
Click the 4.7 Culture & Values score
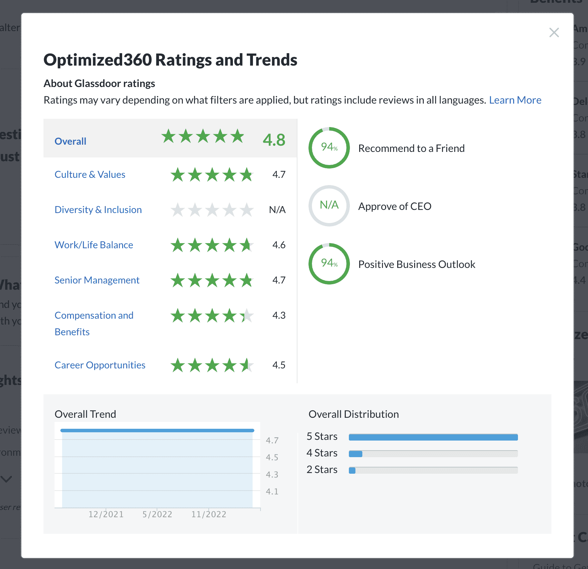coord(279,174)
